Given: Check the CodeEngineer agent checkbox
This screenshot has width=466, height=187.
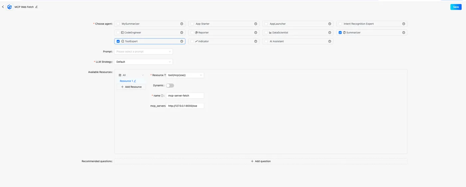Looking at the screenshot, I should pos(118,33).
